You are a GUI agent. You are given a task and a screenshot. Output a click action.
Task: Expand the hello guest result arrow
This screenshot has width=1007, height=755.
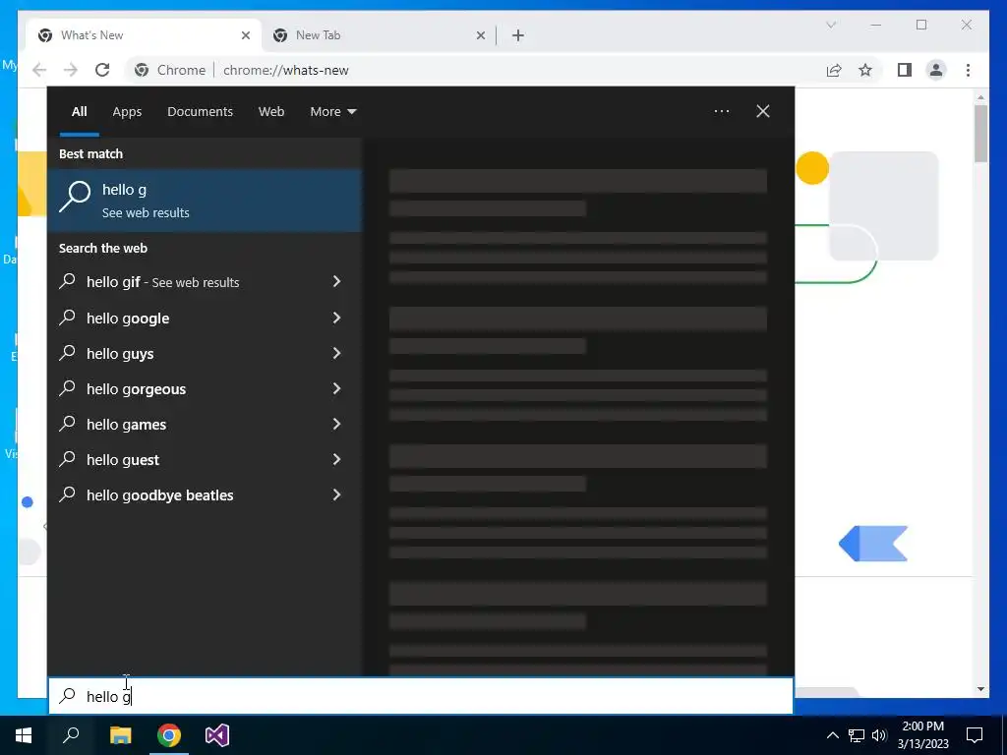click(336, 458)
